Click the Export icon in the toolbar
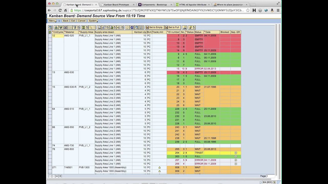328x184 pixels. [111, 27]
